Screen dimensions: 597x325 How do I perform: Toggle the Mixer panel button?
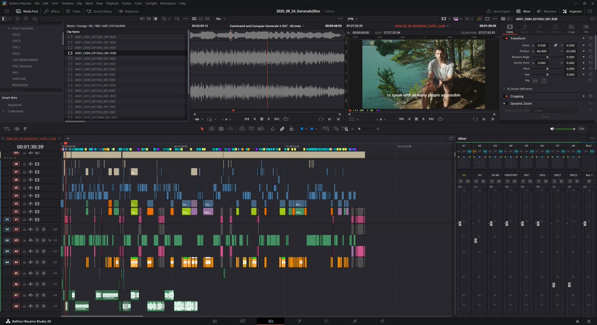(524, 11)
